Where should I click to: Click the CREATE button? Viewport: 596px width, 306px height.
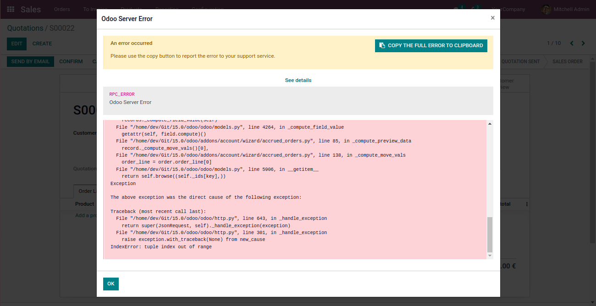42,44
